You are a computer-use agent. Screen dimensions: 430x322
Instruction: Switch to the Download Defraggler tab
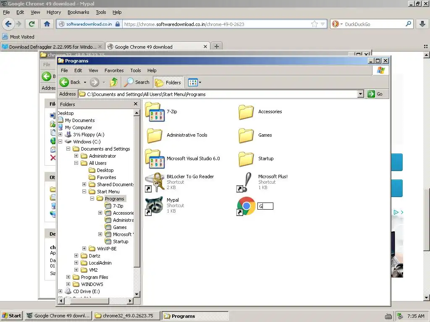(x=52, y=47)
